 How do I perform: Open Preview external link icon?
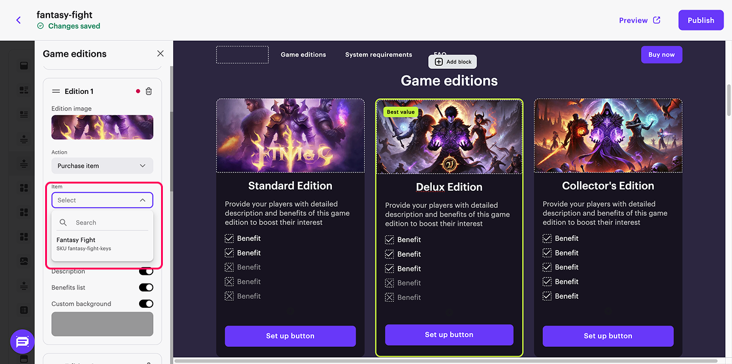[657, 20]
